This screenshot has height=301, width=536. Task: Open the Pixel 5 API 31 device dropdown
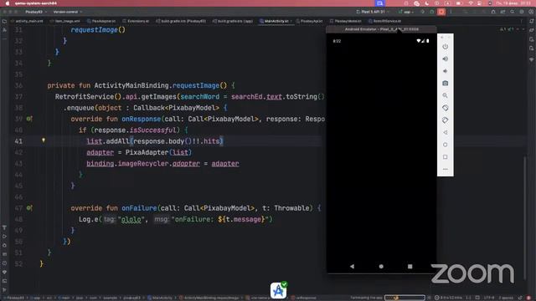click(373, 12)
